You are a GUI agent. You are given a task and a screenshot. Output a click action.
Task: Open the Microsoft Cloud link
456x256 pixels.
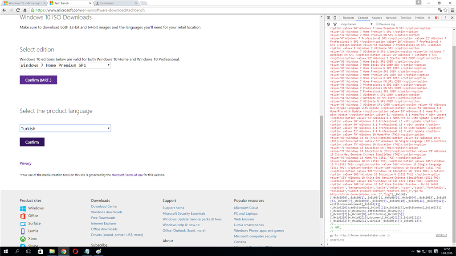pos(246,208)
